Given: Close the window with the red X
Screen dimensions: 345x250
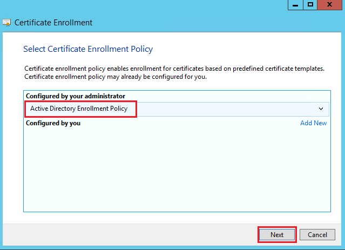Looking at the screenshot, I should pyautogui.click(x=330, y=4).
